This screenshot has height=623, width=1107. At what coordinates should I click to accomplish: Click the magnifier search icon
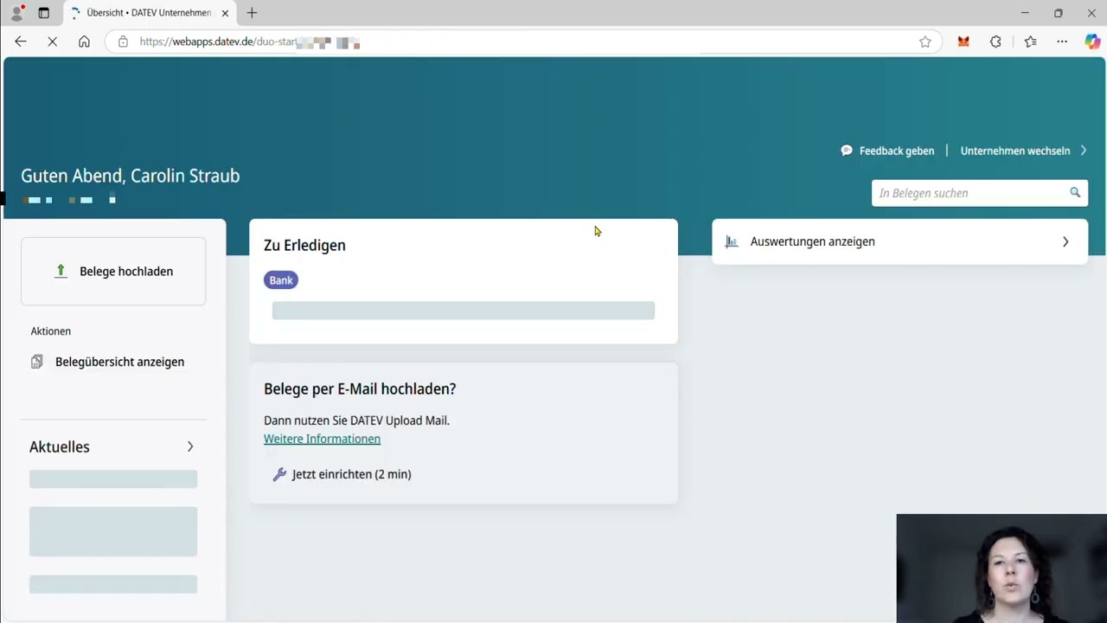[1075, 193]
